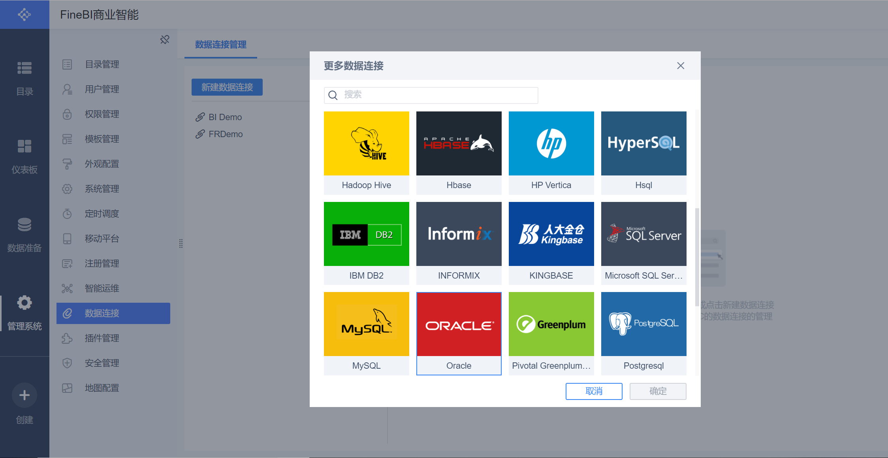Select the Postgresql connection tile
The height and width of the screenshot is (458, 888).
coord(643,333)
